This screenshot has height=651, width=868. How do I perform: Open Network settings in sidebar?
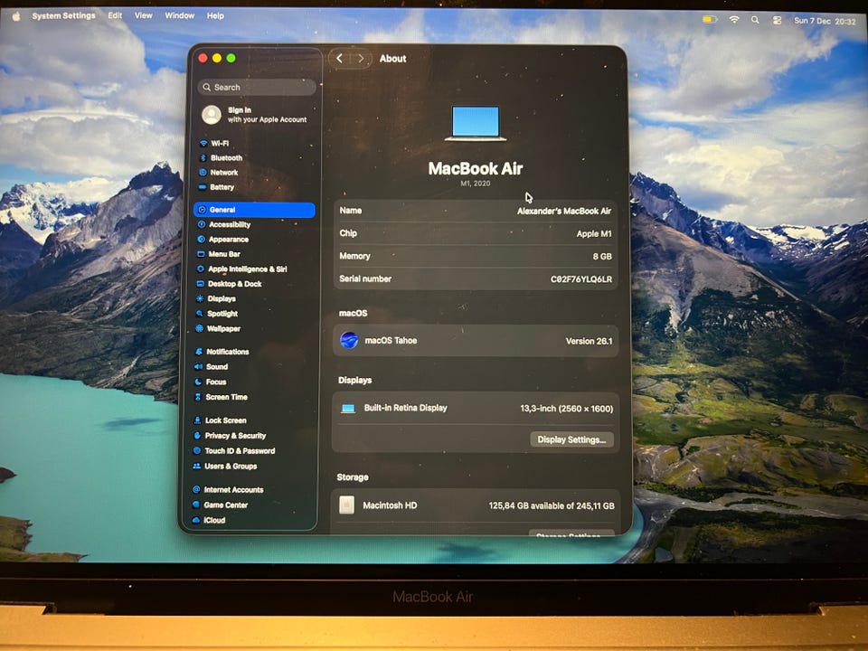coord(218,173)
